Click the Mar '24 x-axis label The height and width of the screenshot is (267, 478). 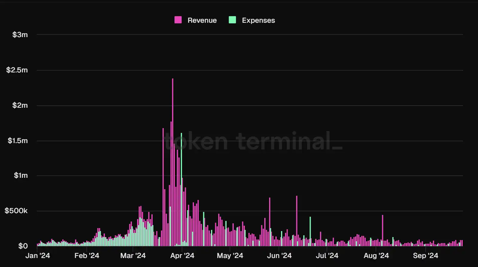pos(133,256)
